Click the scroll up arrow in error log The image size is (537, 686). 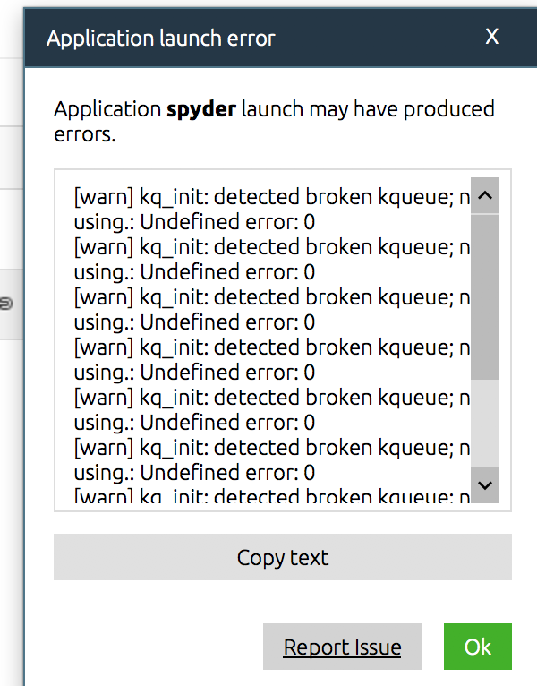(x=485, y=195)
